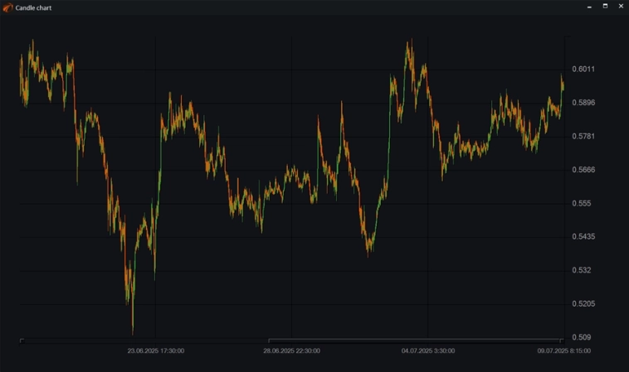Image resolution: width=629 pixels, height=372 pixels.
Task: Click the 0.6011 price axis label
Action: [x=583, y=69]
